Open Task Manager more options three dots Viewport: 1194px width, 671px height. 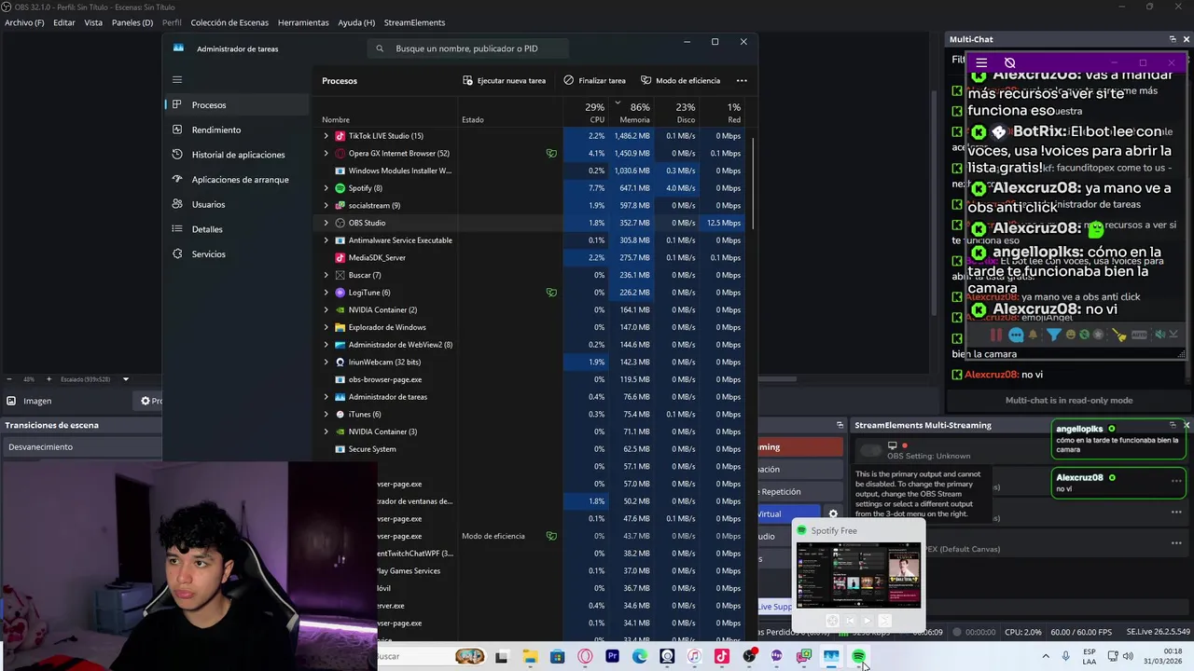pyautogui.click(x=742, y=81)
